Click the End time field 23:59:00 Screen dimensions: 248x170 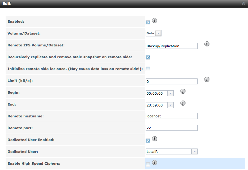click(157, 105)
